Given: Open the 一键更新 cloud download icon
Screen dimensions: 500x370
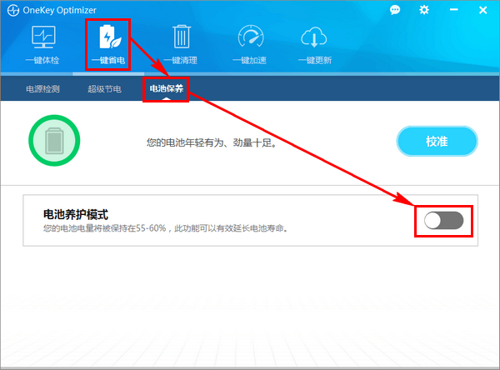Looking at the screenshot, I should point(314,37).
